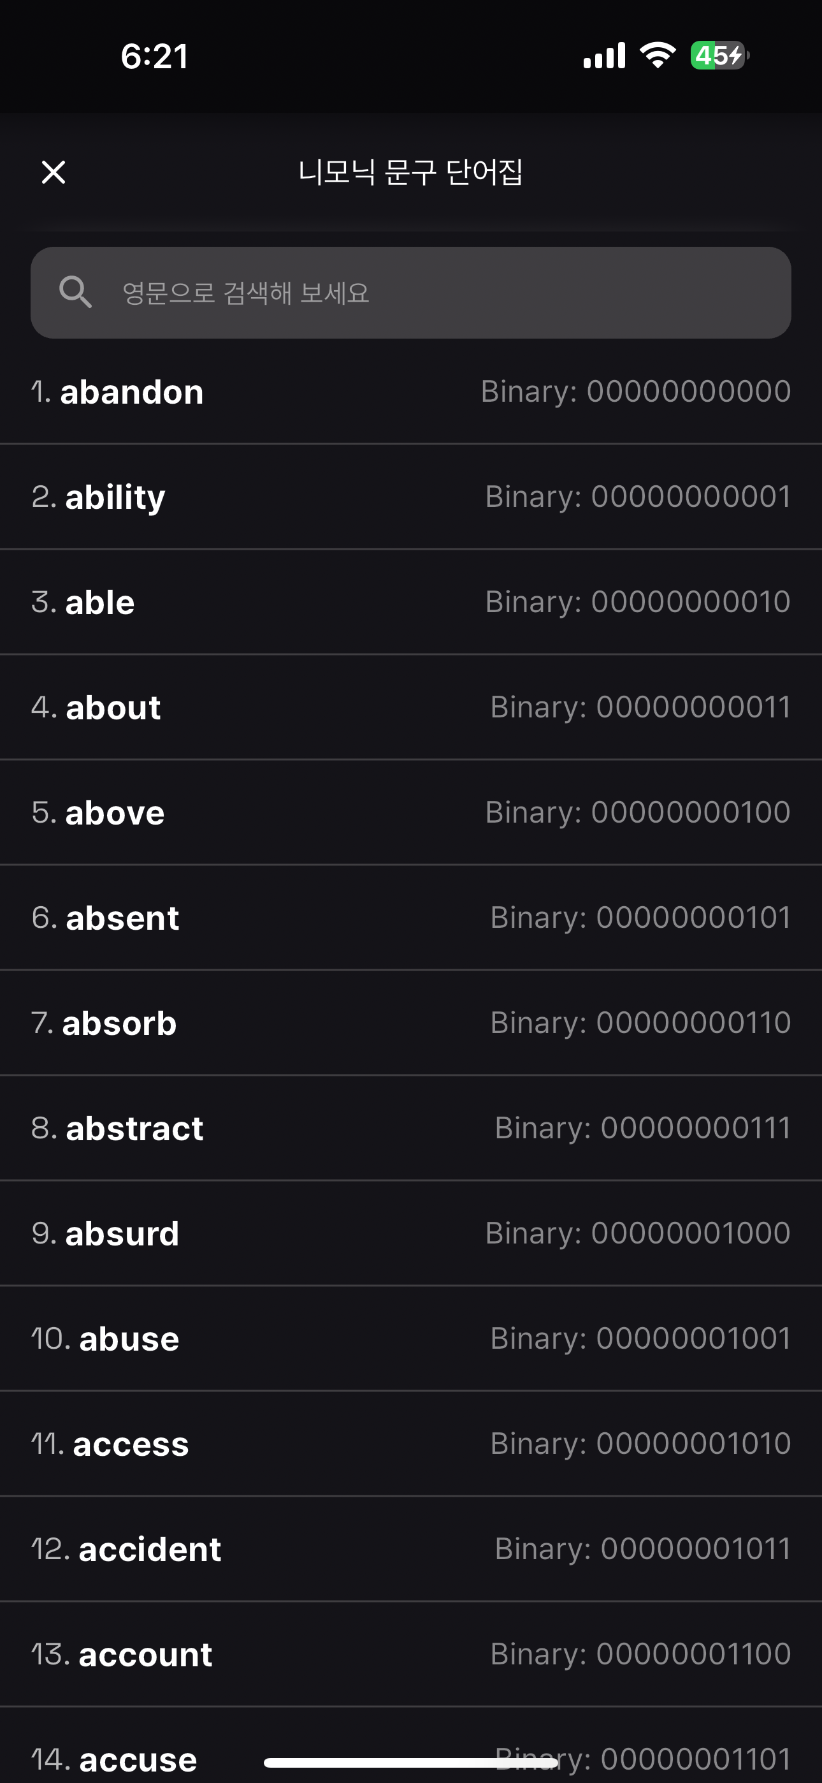The width and height of the screenshot is (822, 1783).
Task: Tap the search magnifier icon
Action: tap(75, 292)
